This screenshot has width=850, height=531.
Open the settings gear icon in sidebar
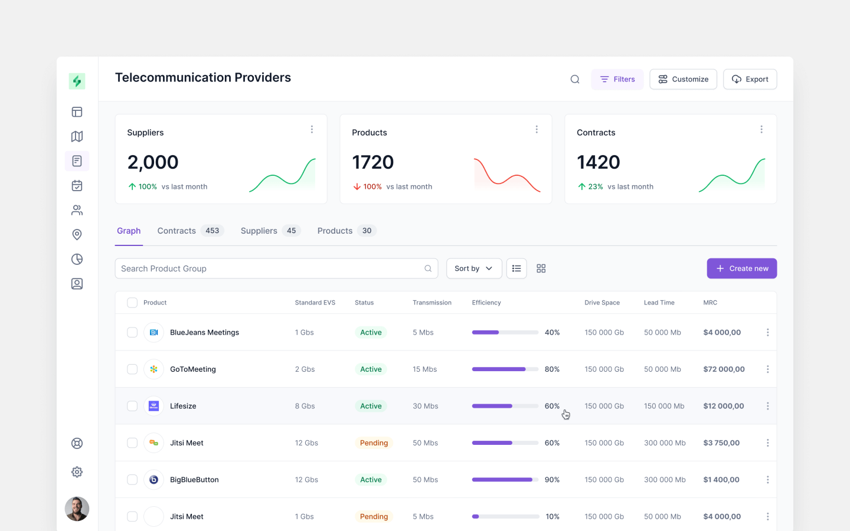click(77, 472)
